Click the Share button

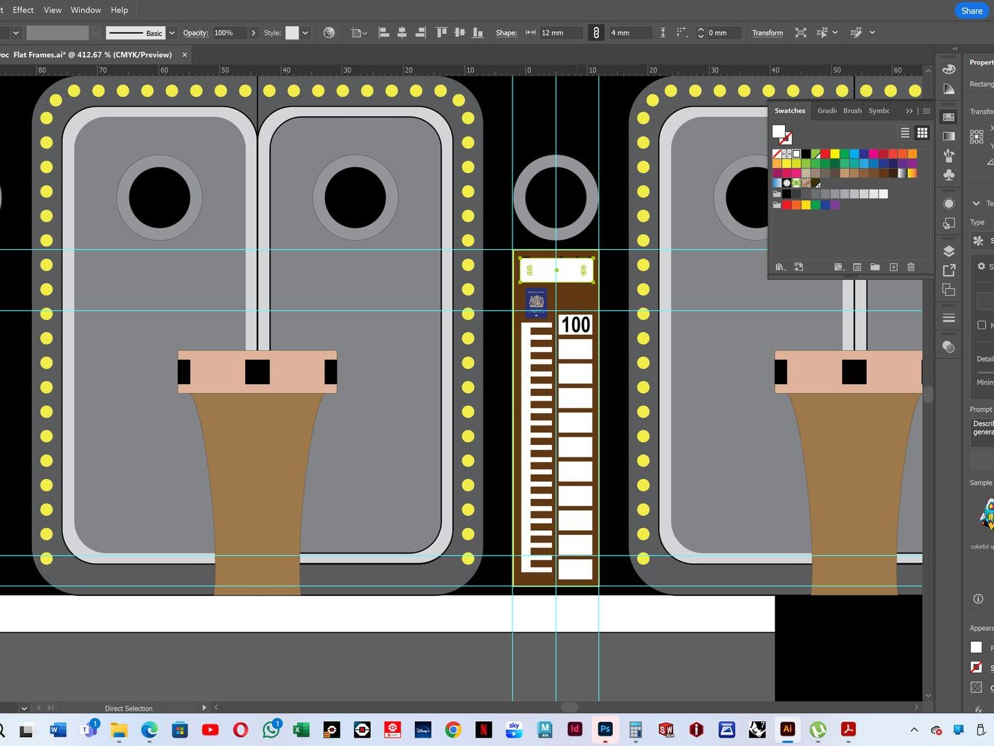tap(971, 10)
